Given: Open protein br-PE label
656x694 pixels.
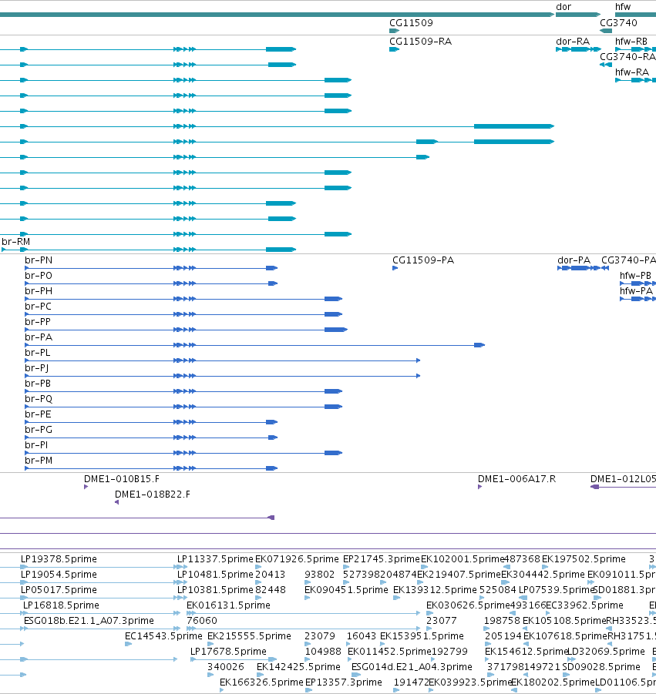Looking at the screenshot, I should pos(38,414).
